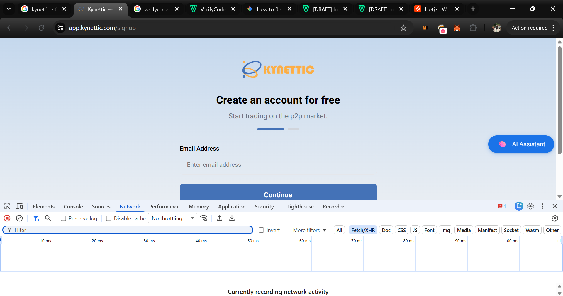Open the tab search chevron
Viewport: 563px width, 296px height.
click(9, 9)
